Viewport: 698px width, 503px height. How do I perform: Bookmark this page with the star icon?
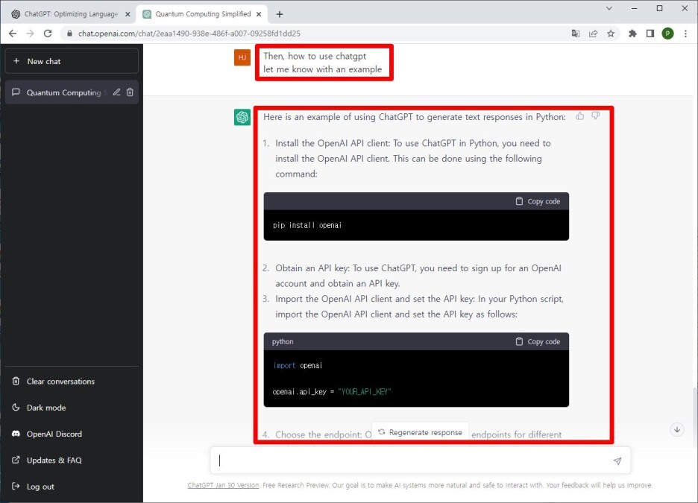611,34
